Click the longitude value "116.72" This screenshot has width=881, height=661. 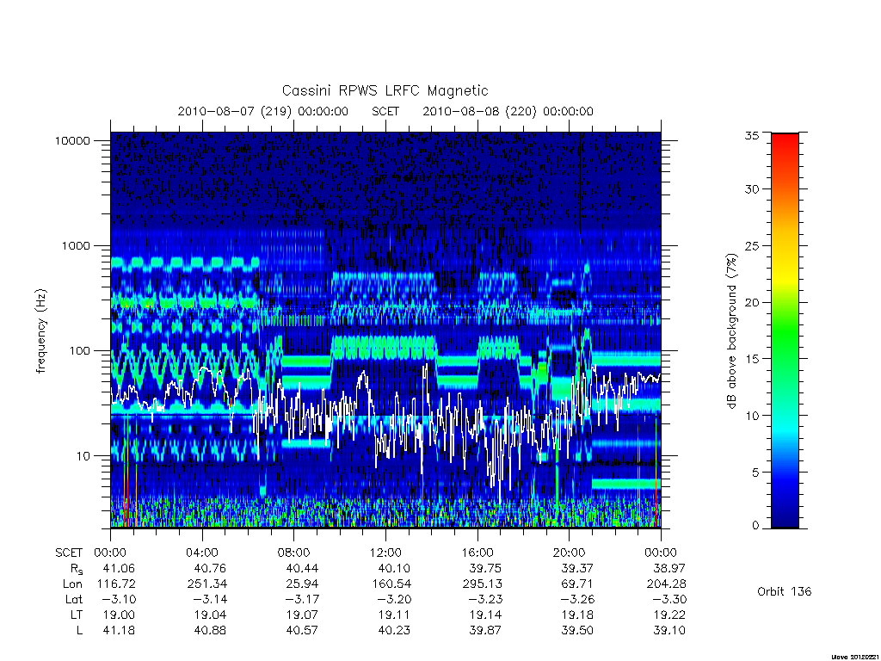coord(116,584)
